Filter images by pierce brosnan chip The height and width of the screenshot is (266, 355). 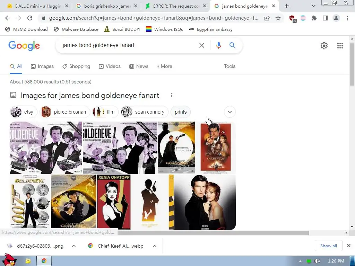(65, 112)
